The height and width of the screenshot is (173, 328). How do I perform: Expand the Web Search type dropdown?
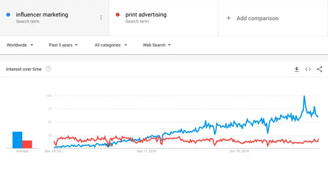[157, 45]
